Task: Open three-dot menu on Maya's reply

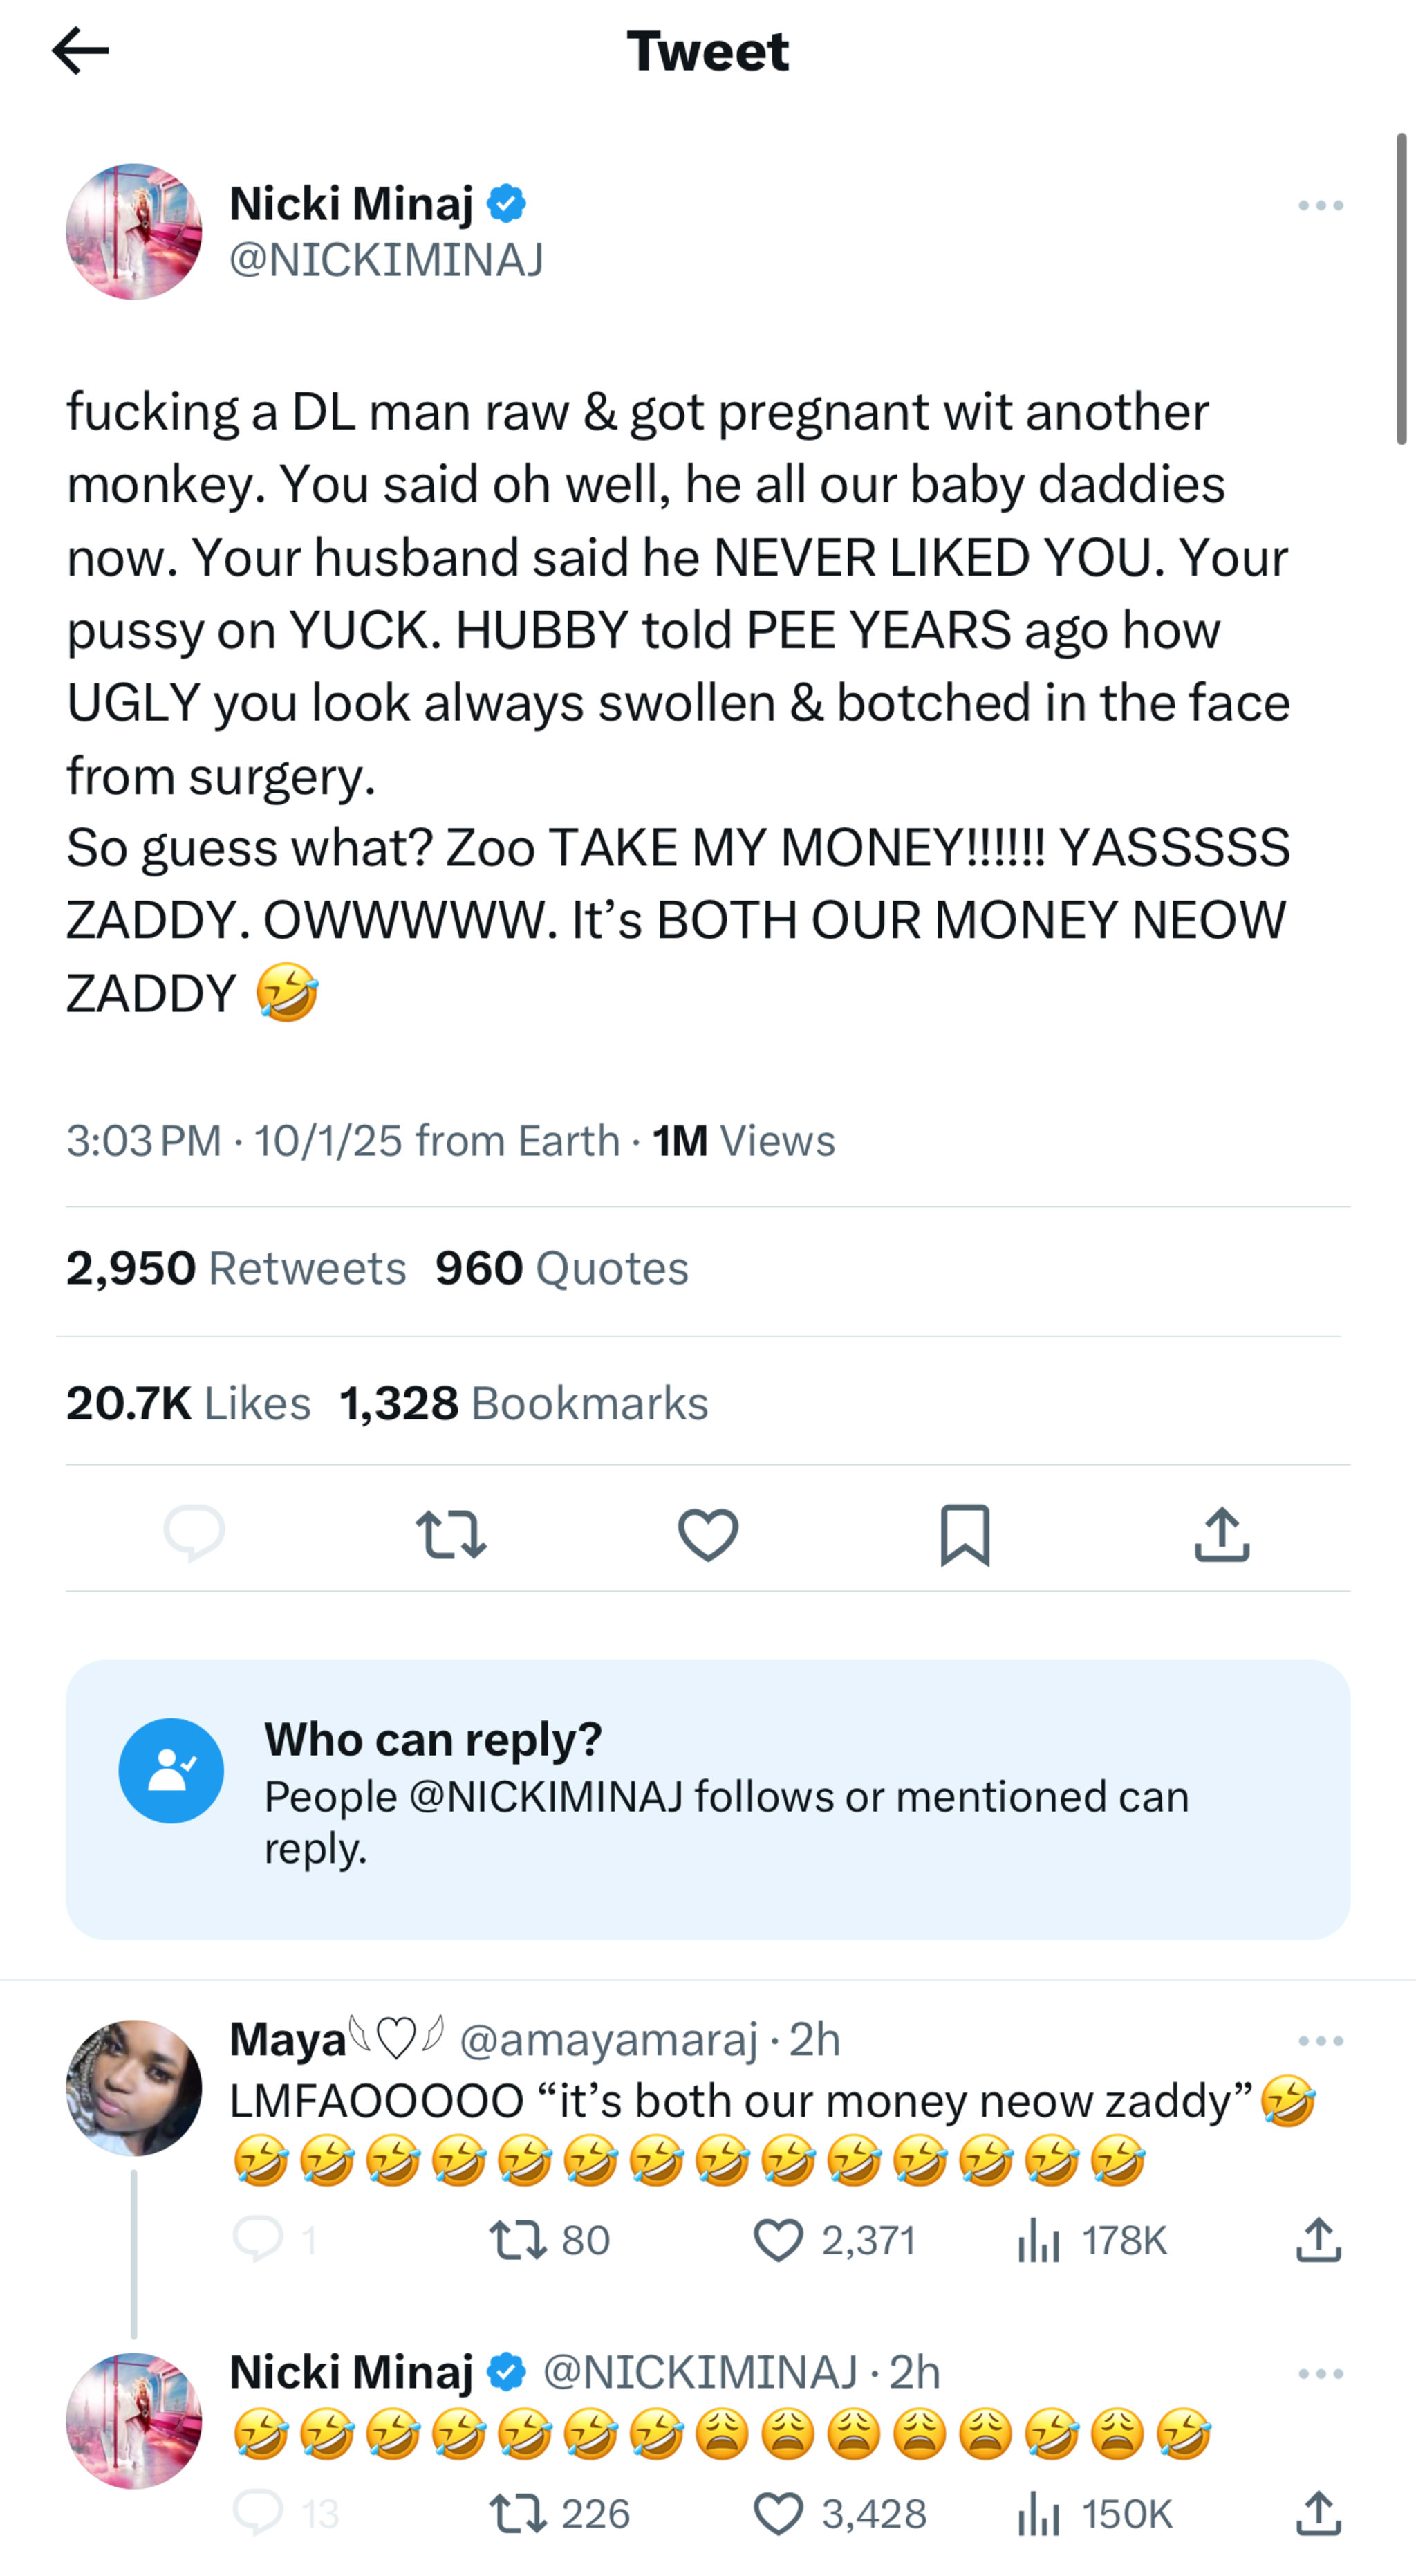Action: (1320, 2041)
